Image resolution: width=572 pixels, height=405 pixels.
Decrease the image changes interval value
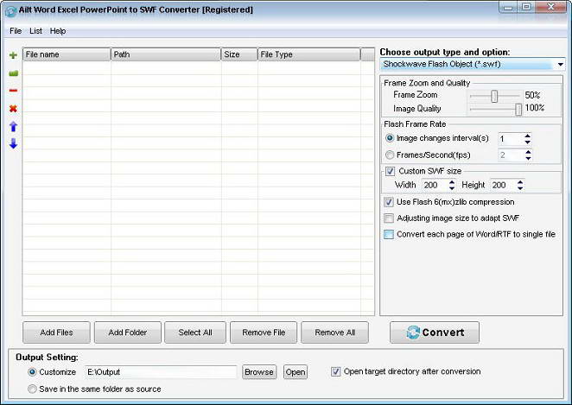pyautogui.click(x=527, y=142)
